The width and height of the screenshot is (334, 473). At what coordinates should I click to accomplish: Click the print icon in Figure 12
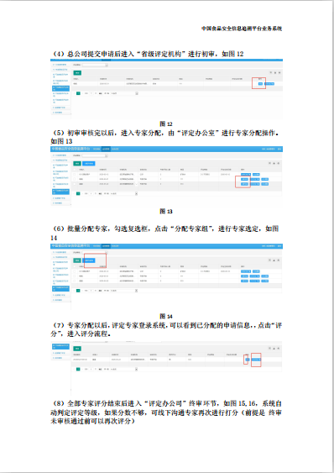279,73
